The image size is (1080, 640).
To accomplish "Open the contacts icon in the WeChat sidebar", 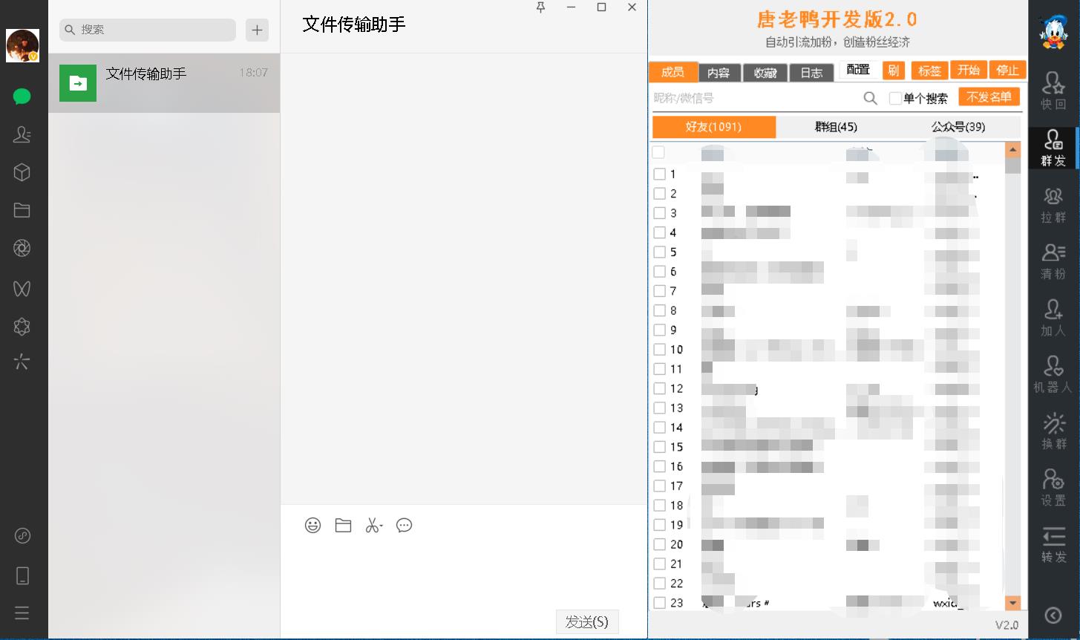I will coord(22,134).
